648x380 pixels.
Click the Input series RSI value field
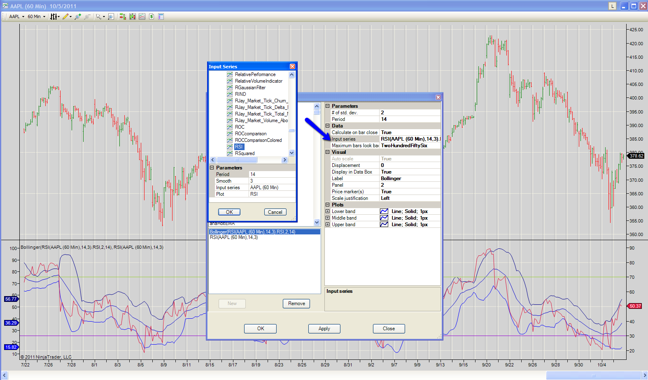click(410, 139)
